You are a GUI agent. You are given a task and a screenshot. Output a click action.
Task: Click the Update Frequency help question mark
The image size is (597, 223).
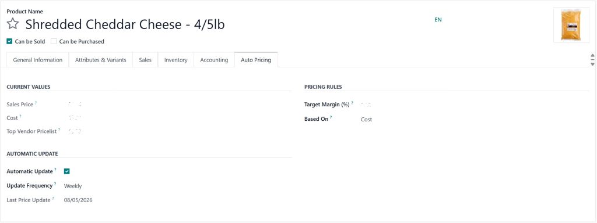55,184
